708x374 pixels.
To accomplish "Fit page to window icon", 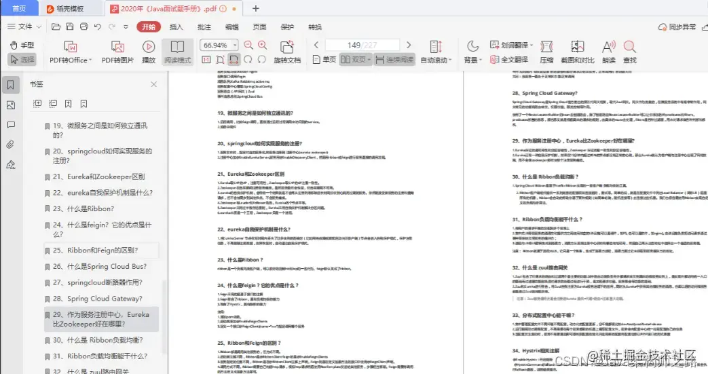I will click(x=220, y=60).
